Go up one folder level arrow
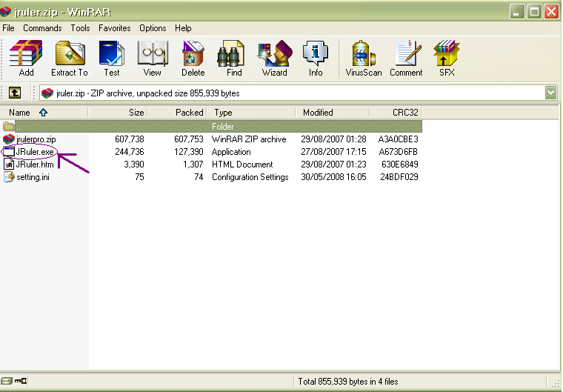563x392 pixels. [15, 93]
